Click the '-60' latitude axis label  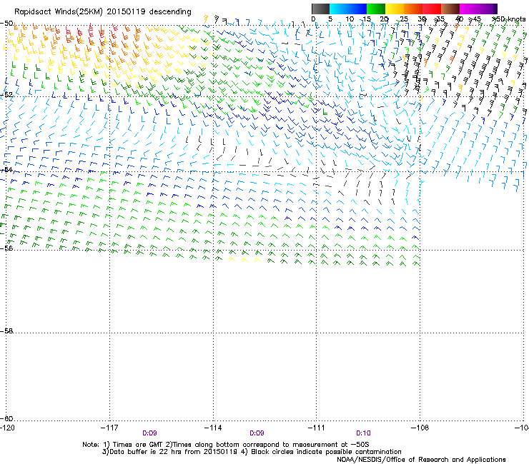pos(6,418)
